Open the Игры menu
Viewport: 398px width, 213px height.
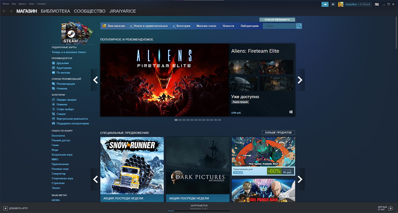tap(32, 4)
